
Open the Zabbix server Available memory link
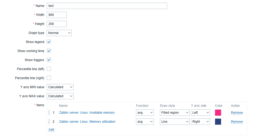87,113
